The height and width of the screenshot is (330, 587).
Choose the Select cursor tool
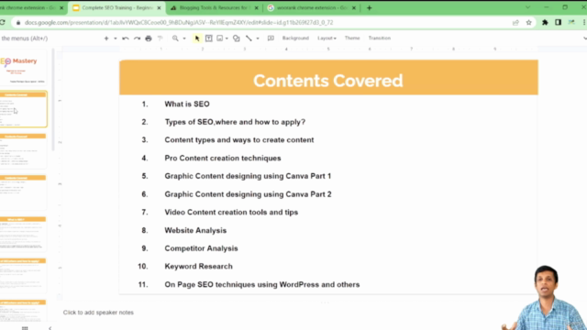pyautogui.click(x=197, y=38)
